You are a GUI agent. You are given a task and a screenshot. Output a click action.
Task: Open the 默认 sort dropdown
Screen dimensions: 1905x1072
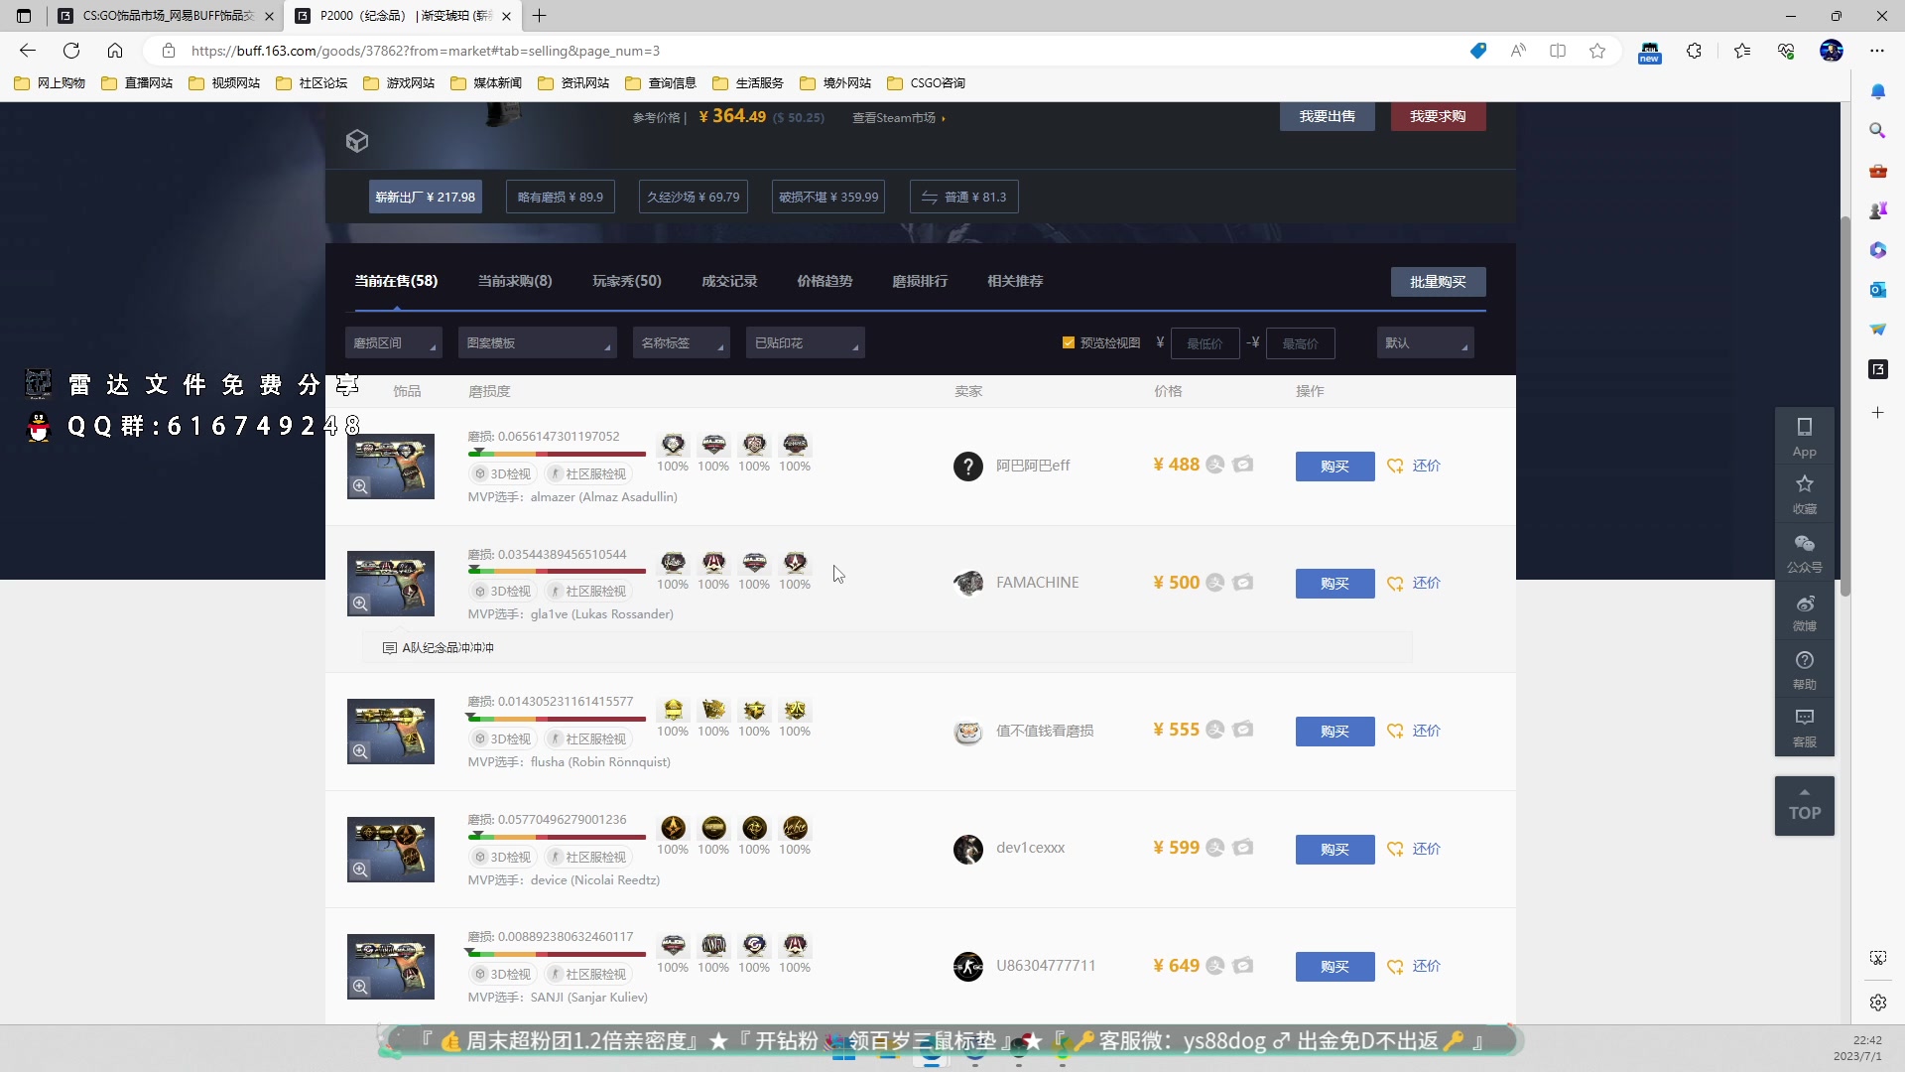(1425, 342)
